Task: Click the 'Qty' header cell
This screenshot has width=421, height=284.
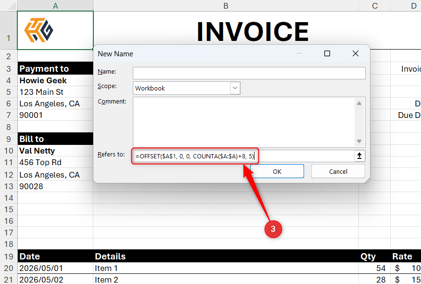Action: click(x=374, y=257)
